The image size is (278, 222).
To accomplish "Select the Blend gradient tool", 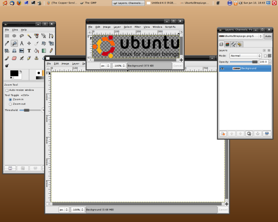I will 44,51.
